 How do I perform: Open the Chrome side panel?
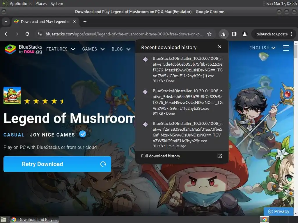(x=234, y=34)
